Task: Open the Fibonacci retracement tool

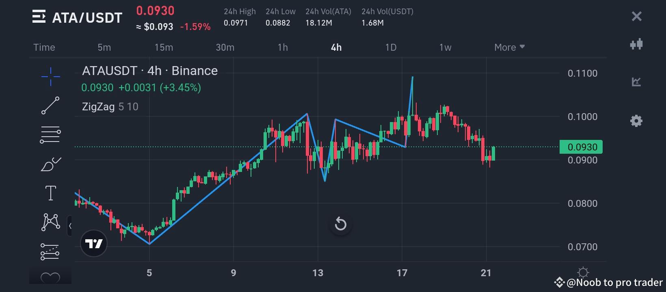Action: (50, 134)
